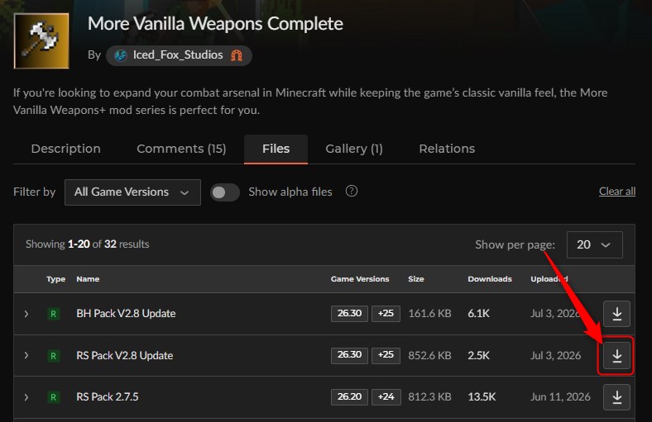Download the BH Pack V2.8 Update file
This screenshot has height=422, width=652.
[x=616, y=314]
